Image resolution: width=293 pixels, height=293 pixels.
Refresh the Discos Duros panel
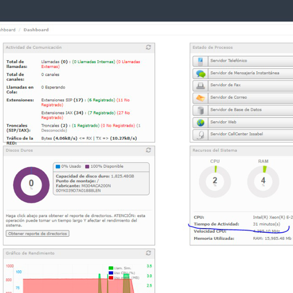click(149, 150)
